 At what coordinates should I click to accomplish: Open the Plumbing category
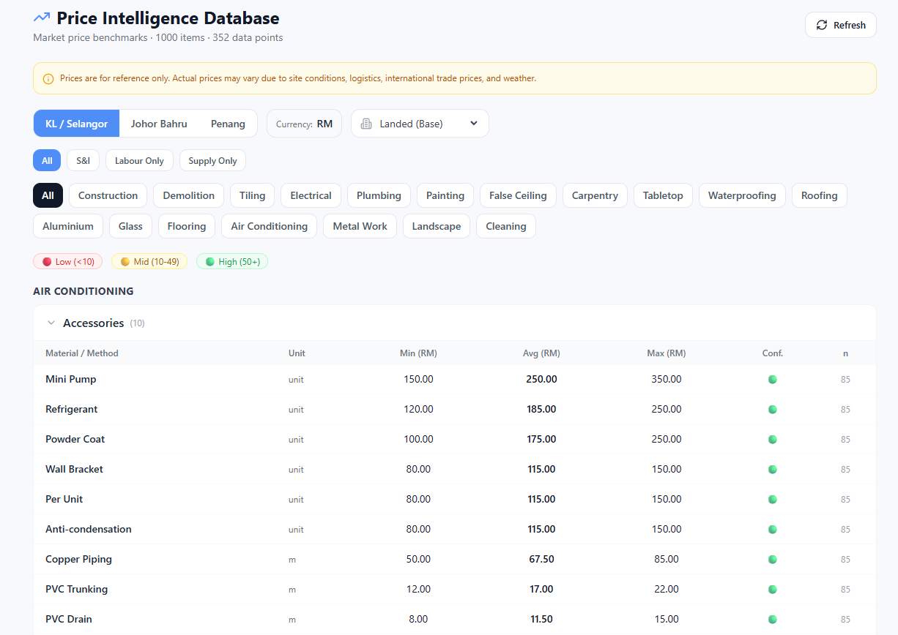tap(379, 195)
